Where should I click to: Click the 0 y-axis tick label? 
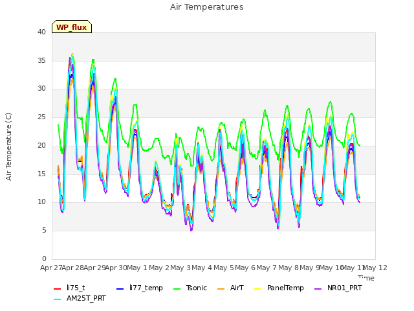coord(44,259)
